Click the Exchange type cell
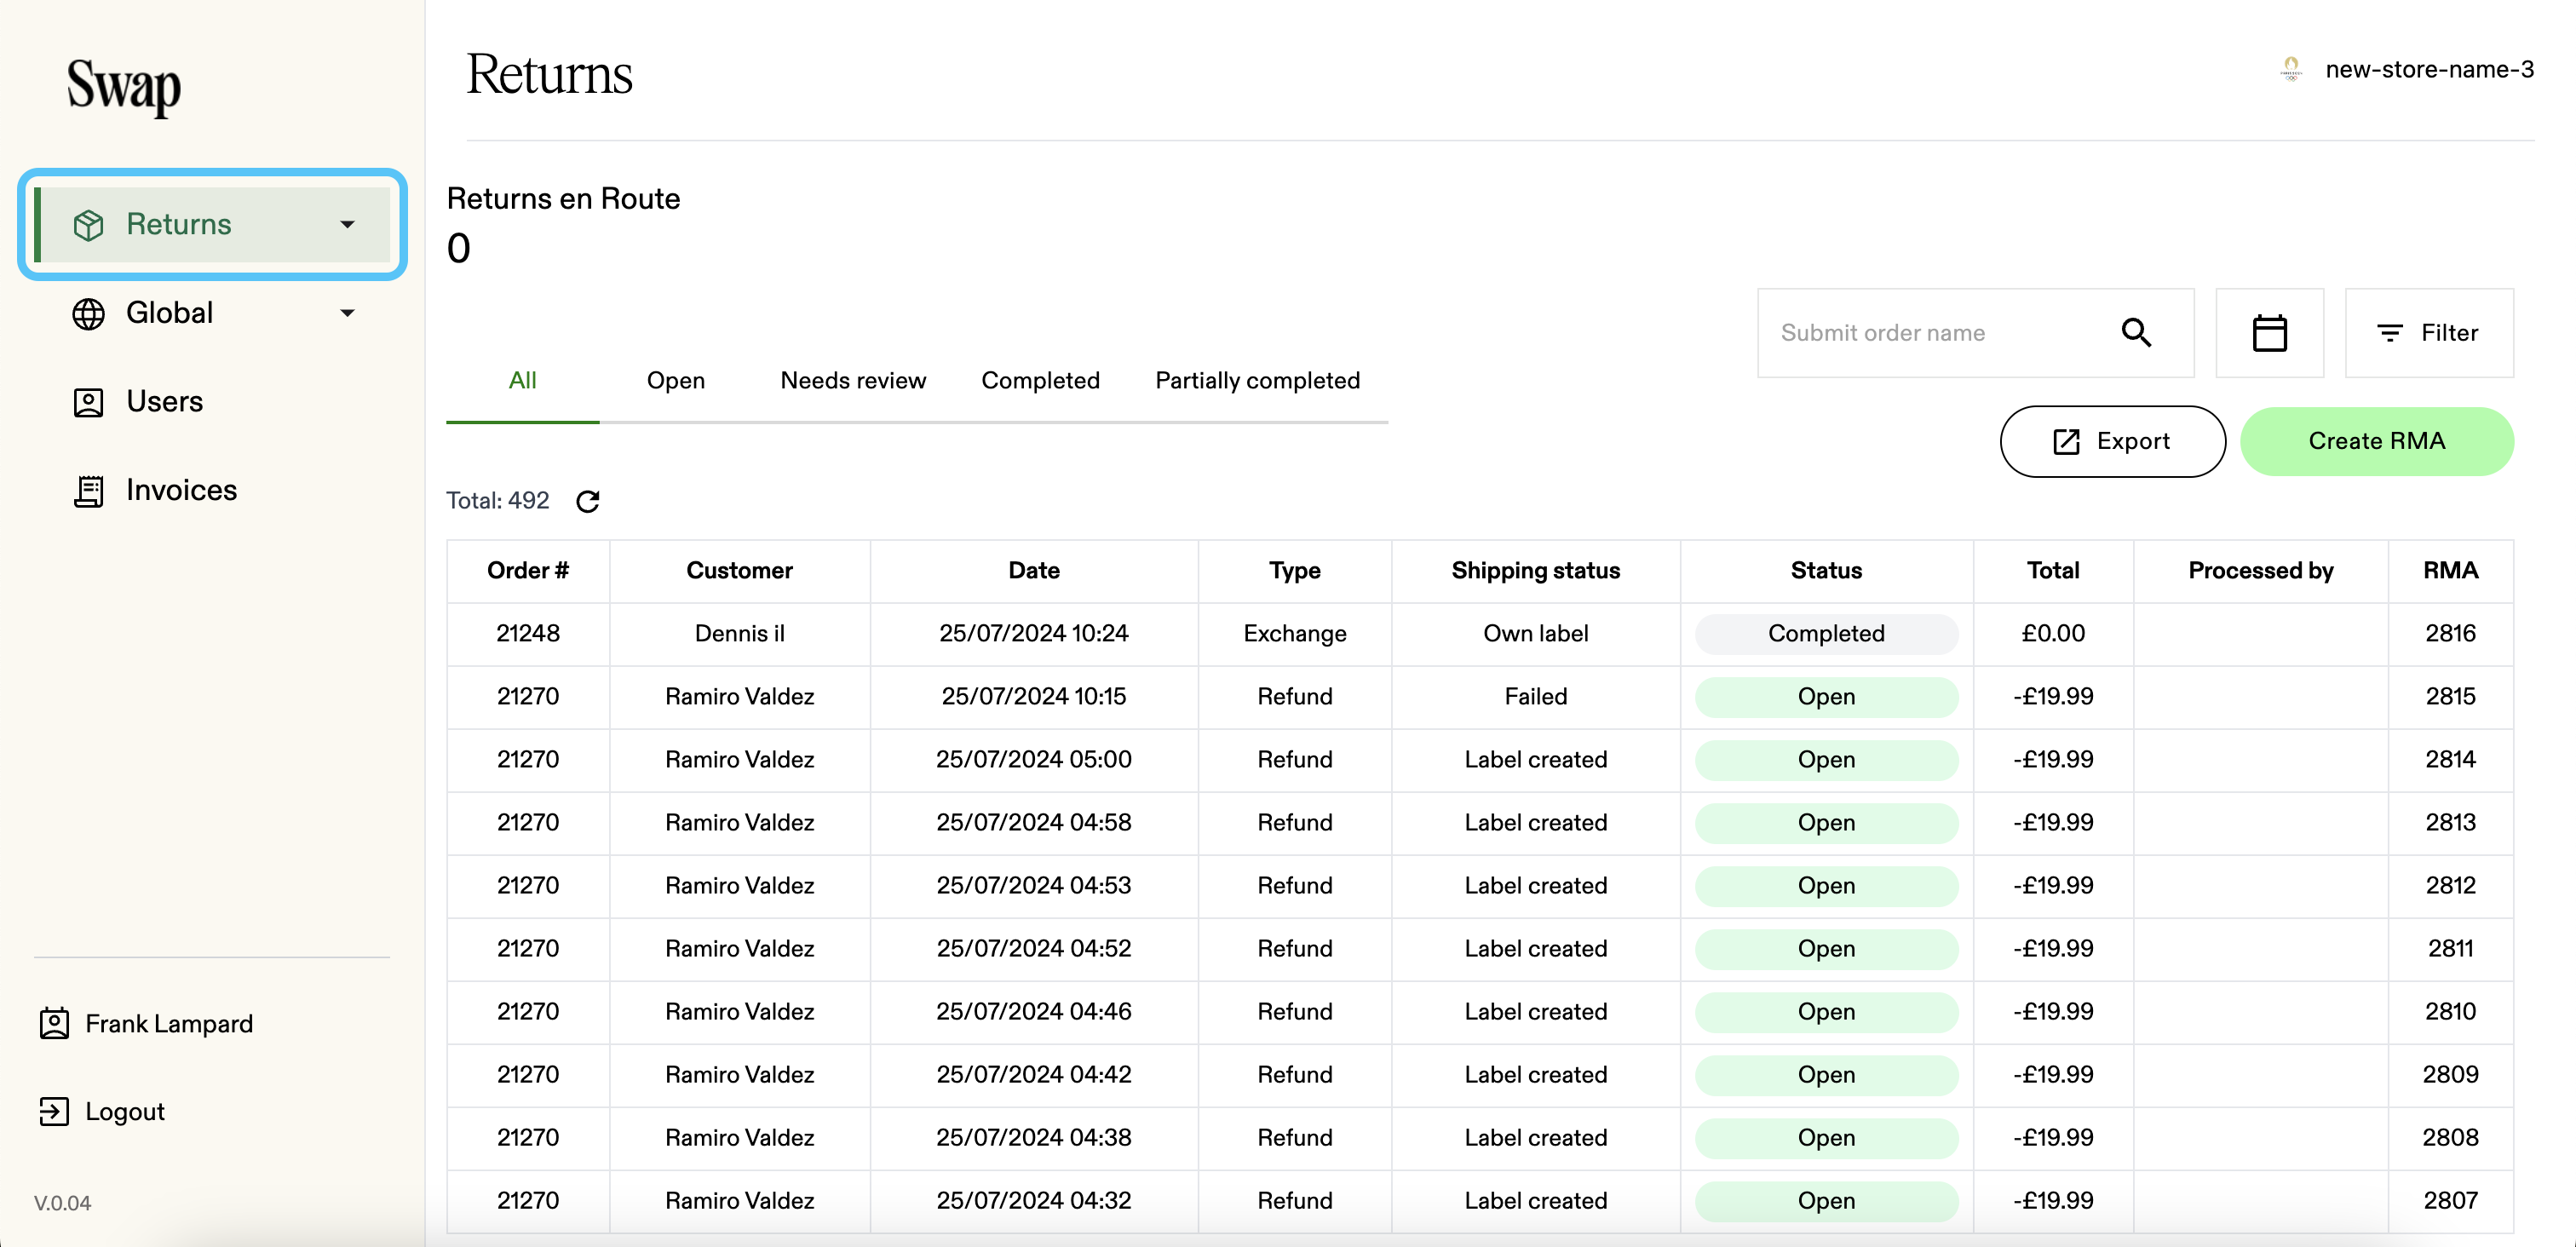The height and width of the screenshot is (1247, 2576). pos(1294,634)
